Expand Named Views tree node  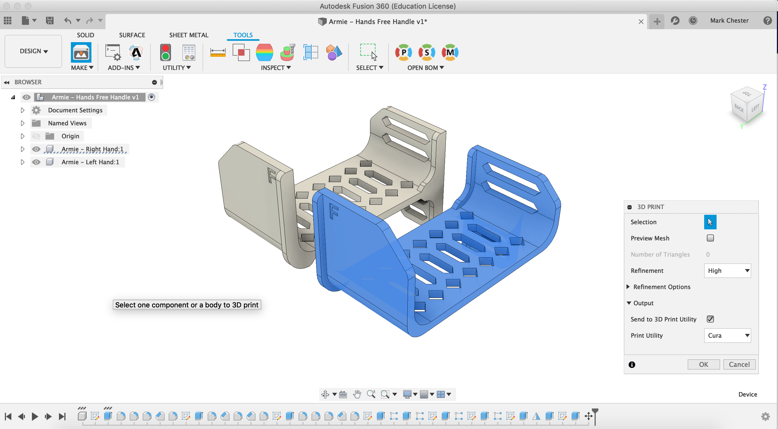pos(22,123)
